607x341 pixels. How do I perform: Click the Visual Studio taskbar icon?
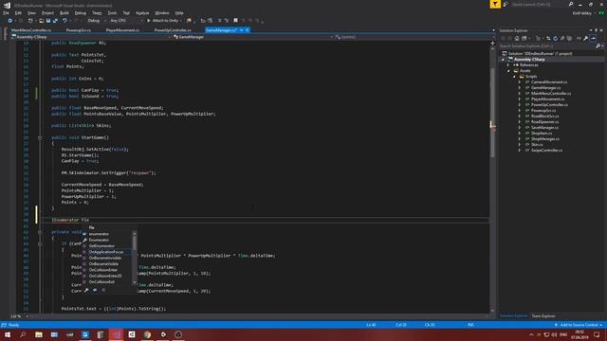(117, 334)
